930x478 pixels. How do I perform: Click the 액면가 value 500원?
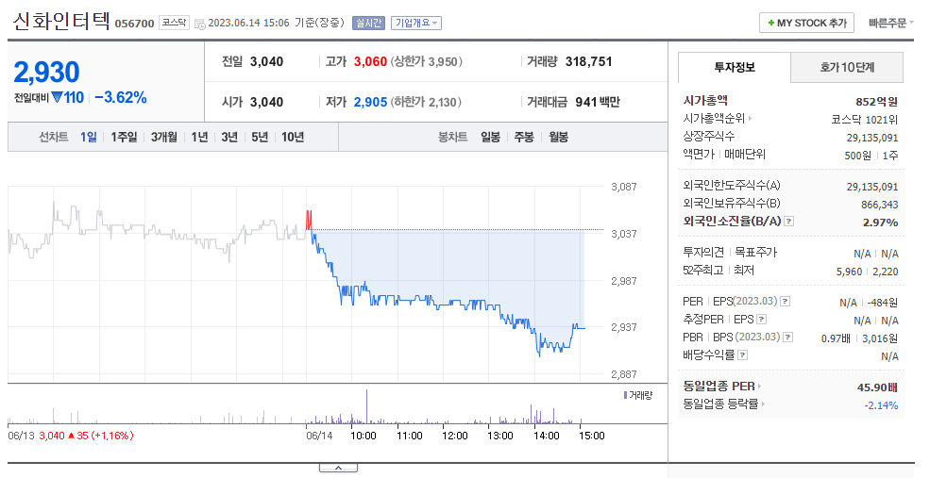(857, 156)
